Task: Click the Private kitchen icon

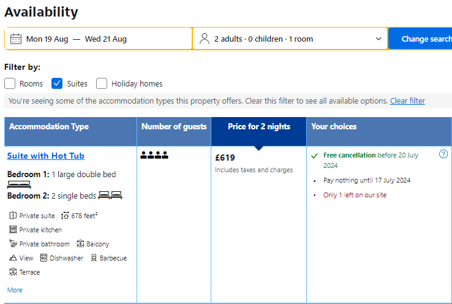Action: point(13,230)
